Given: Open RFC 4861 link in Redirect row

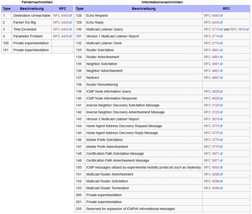Looking at the screenshot, I should pyautogui.click(x=213, y=78).
